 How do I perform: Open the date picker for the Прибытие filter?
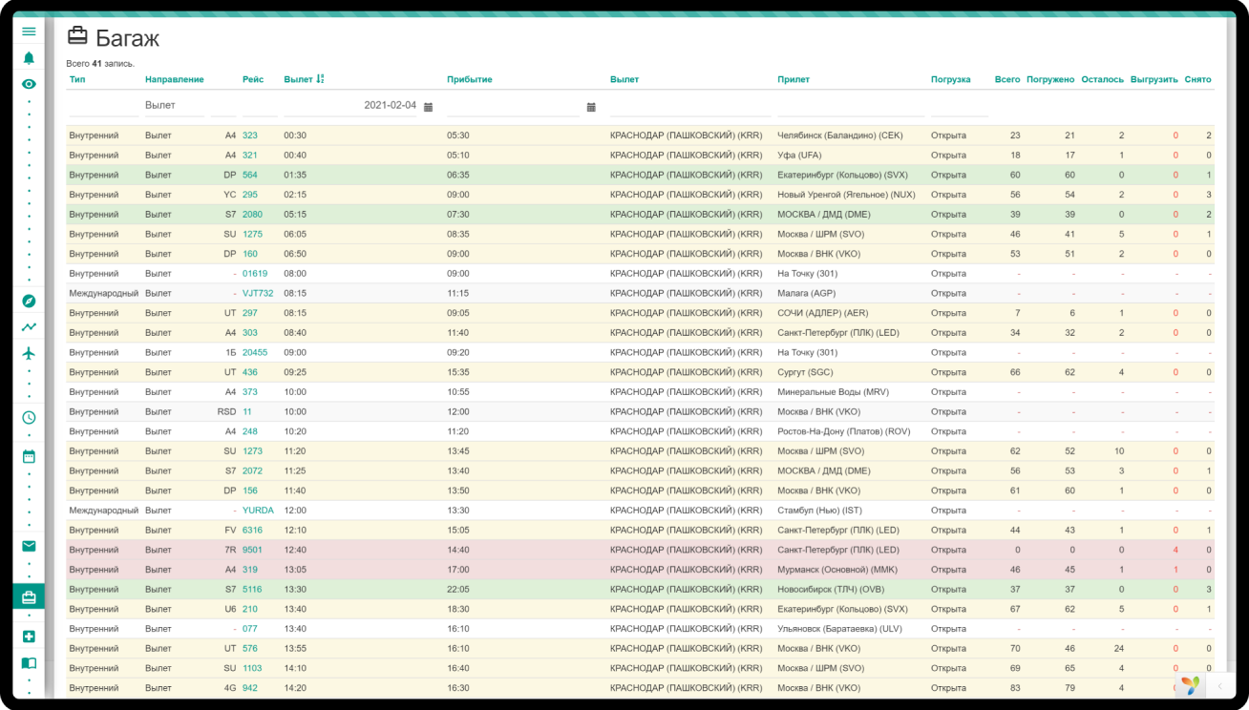tap(591, 107)
